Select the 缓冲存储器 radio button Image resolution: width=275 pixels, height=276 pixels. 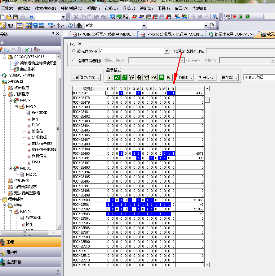pos(74,60)
